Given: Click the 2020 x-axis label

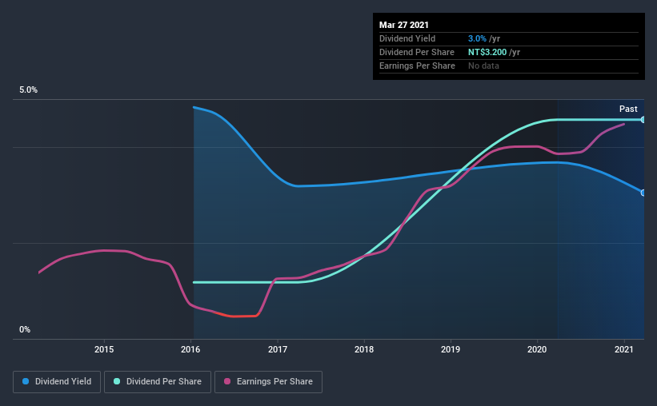Looking at the screenshot, I should tap(537, 349).
